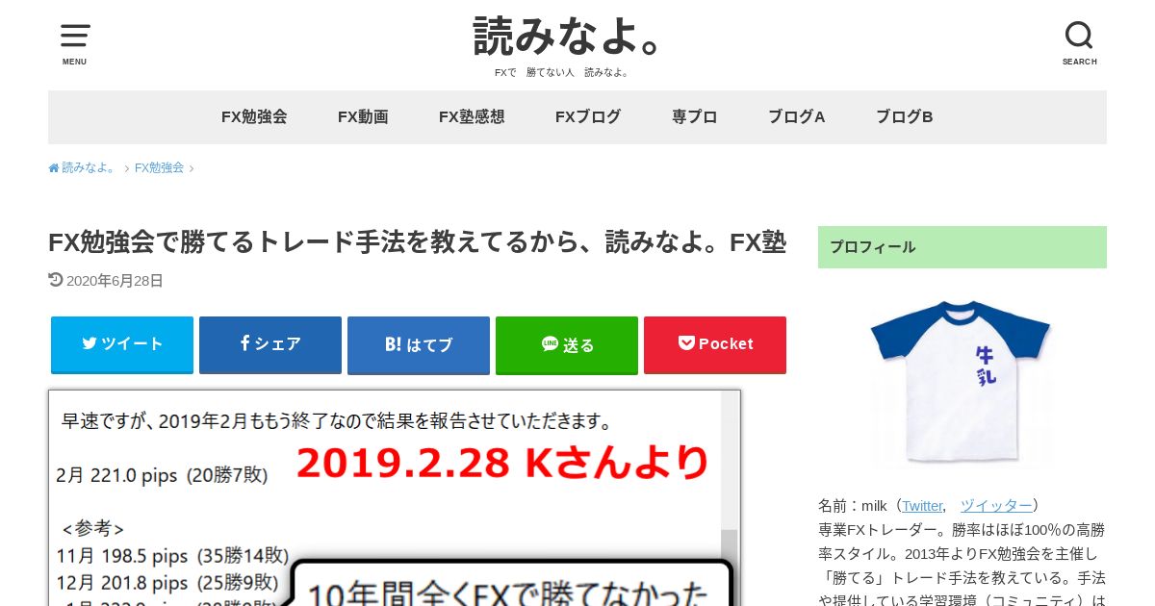
Task: Open the ブログA navigation item
Action: 797,117
